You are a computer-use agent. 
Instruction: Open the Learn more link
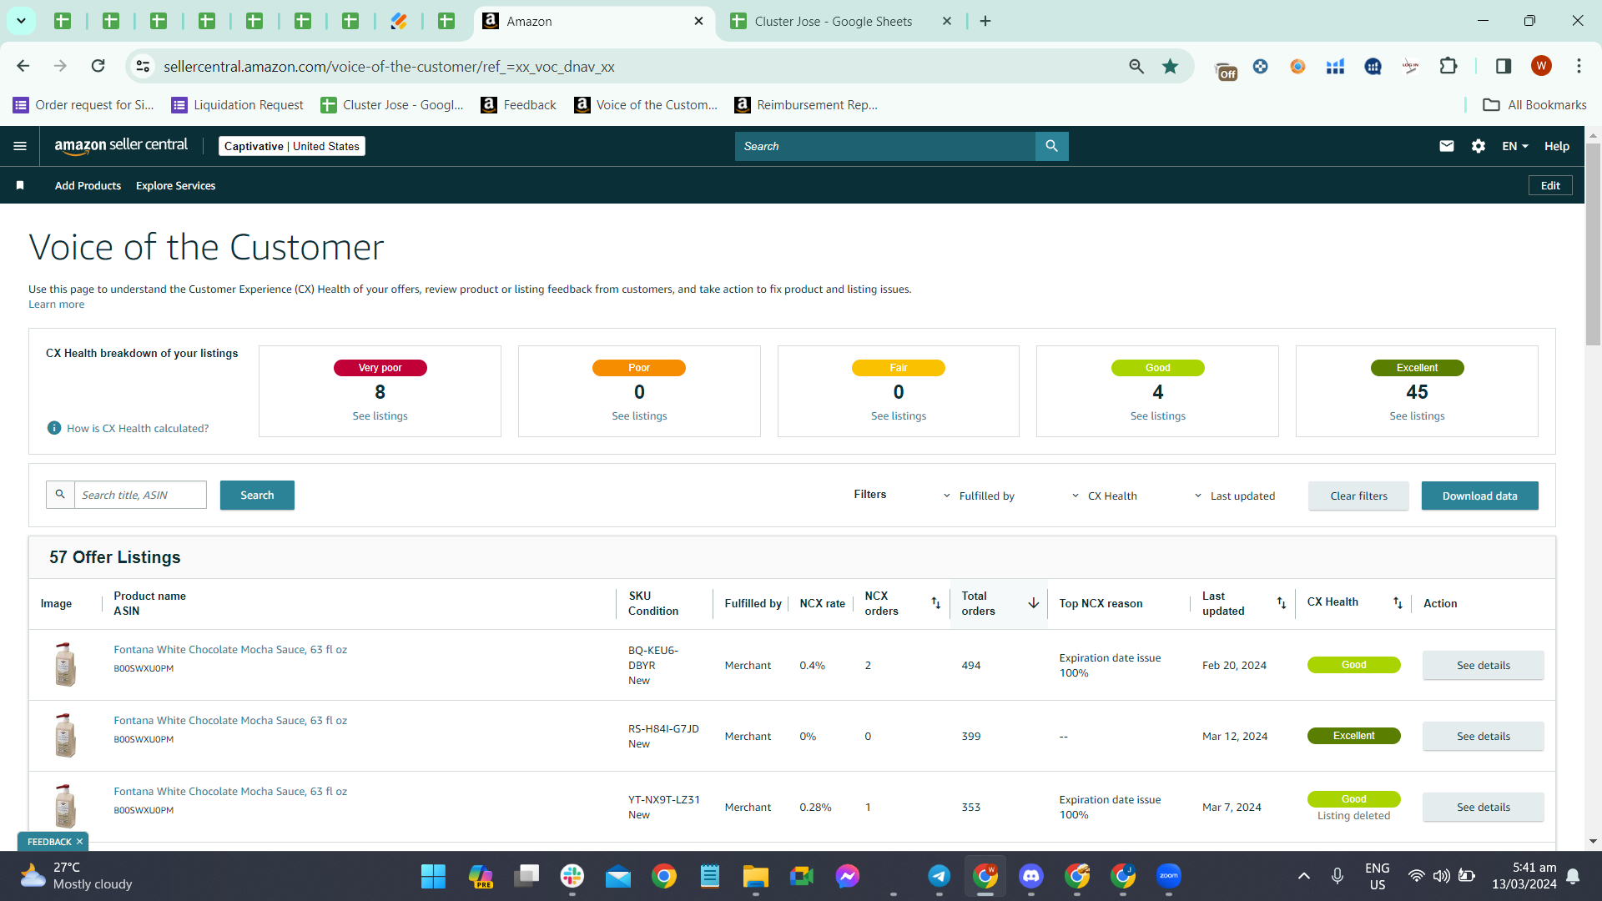click(x=56, y=305)
